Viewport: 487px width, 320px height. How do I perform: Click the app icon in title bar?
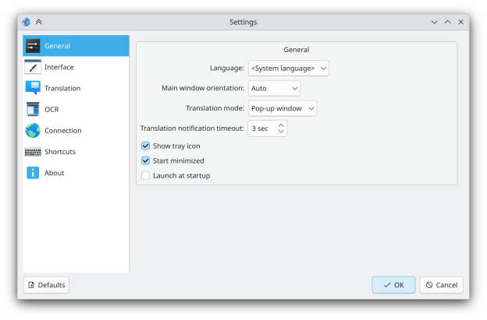click(26, 22)
